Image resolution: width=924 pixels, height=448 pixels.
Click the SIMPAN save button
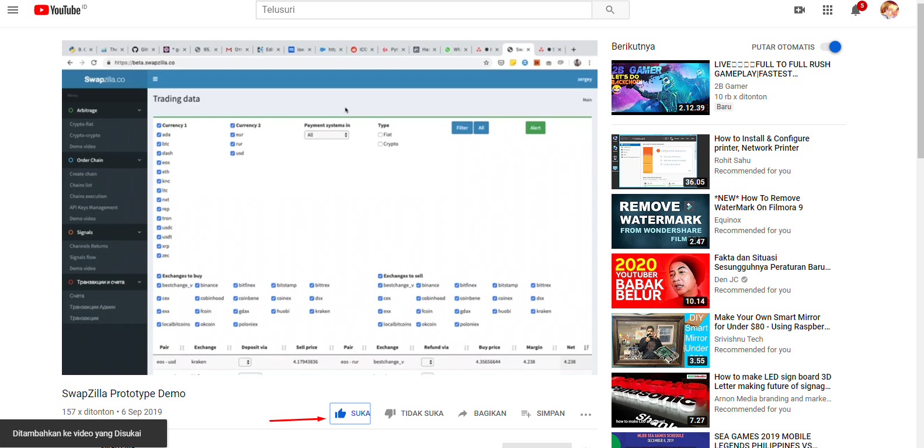coord(543,414)
